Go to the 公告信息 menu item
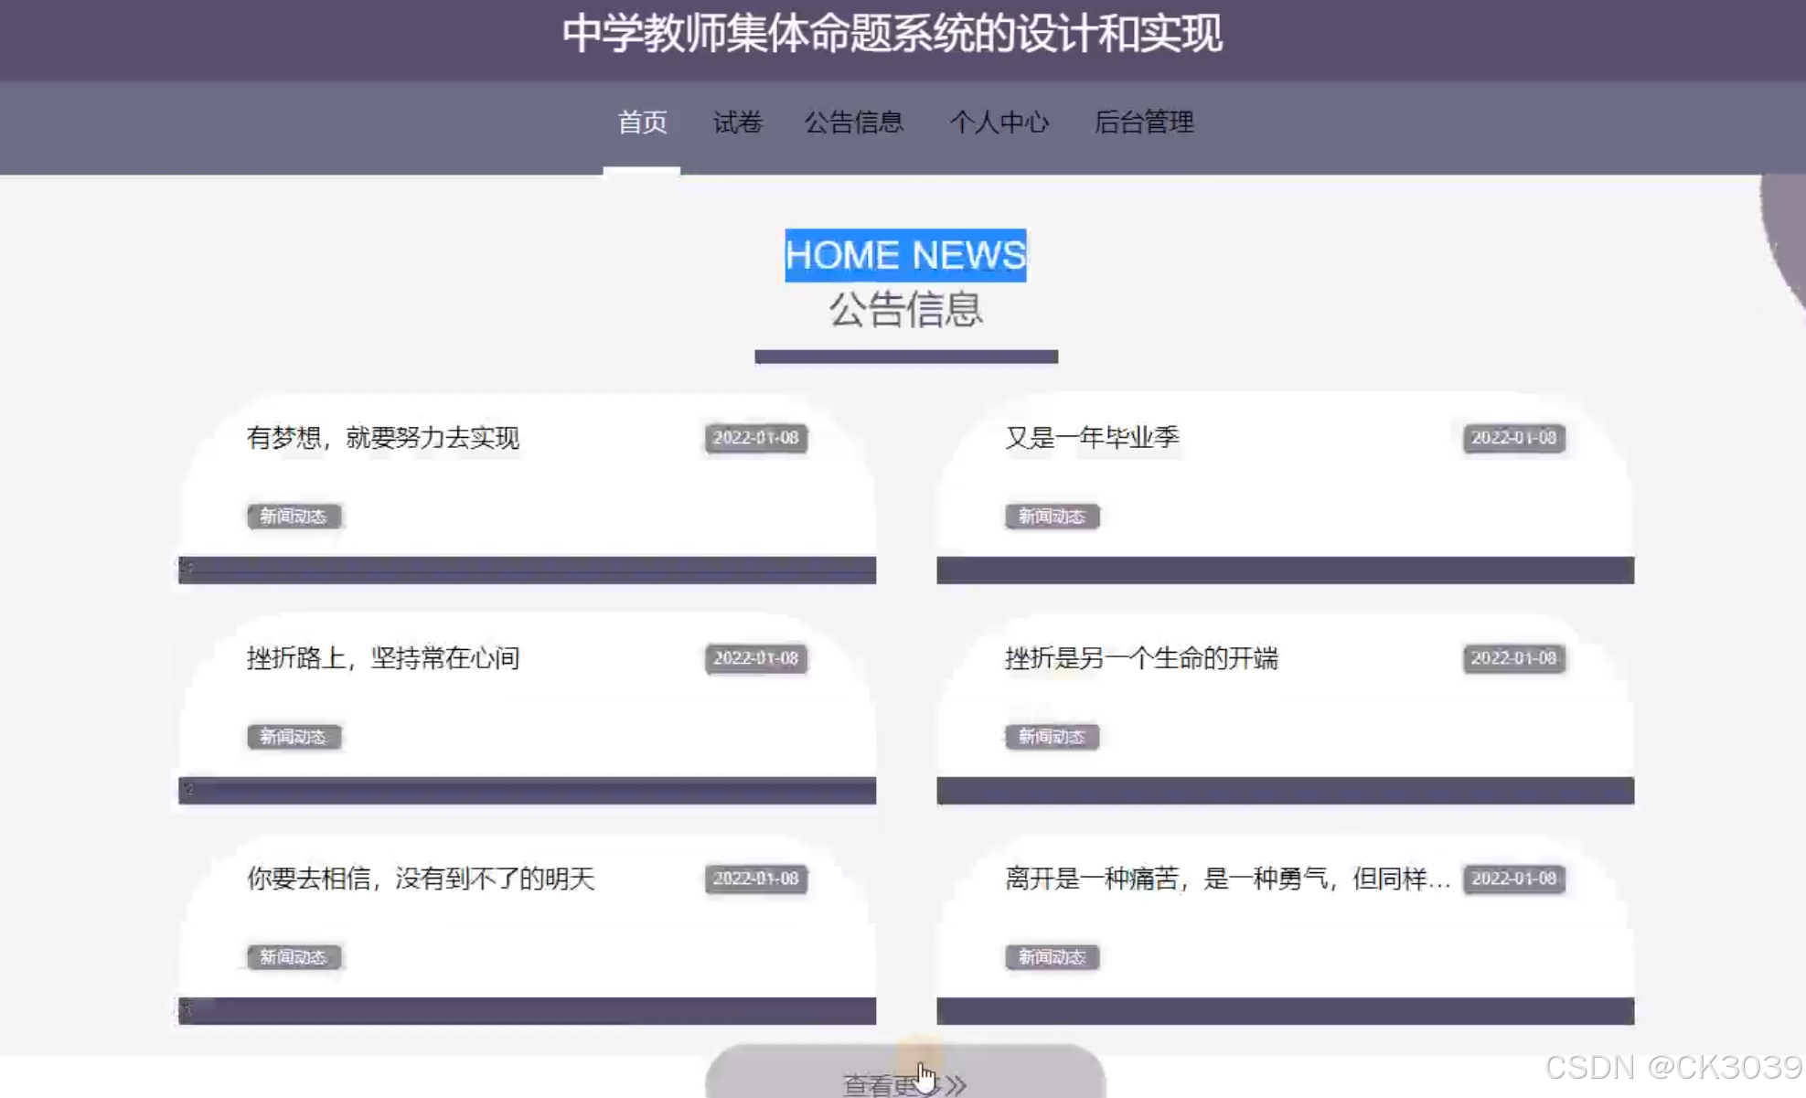The image size is (1806, 1098). 853,123
